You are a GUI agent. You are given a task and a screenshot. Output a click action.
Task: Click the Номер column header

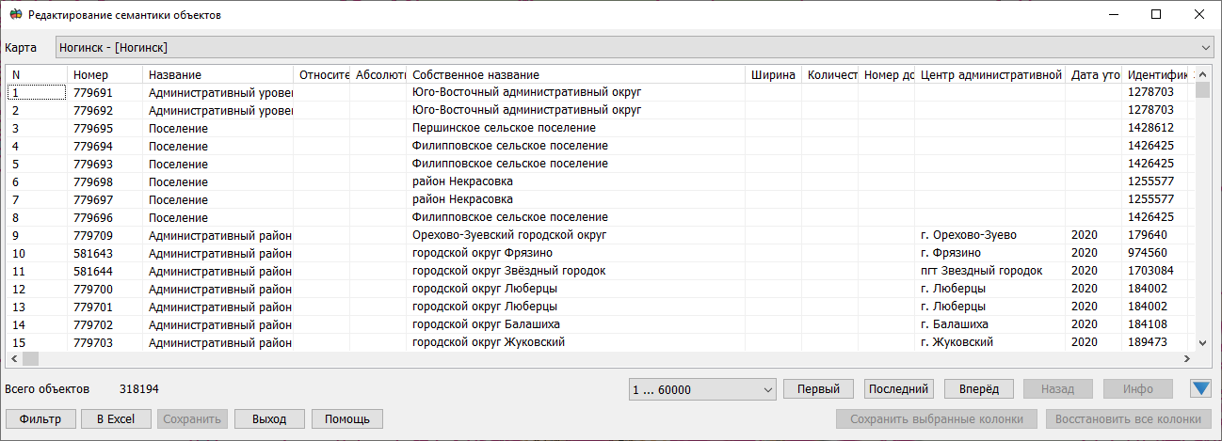click(x=105, y=74)
